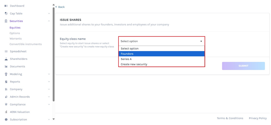Viewport: 271px width, 125px height.
Task: Choose the Series A option
Action: coord(161,59)
